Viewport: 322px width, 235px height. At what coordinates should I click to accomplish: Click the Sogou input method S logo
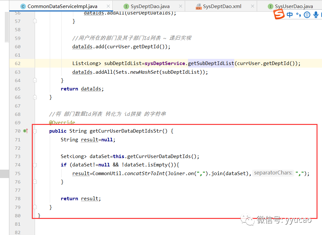[279, 14]
